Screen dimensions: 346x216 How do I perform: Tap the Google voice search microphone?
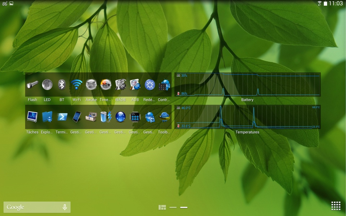coord(65,207)
